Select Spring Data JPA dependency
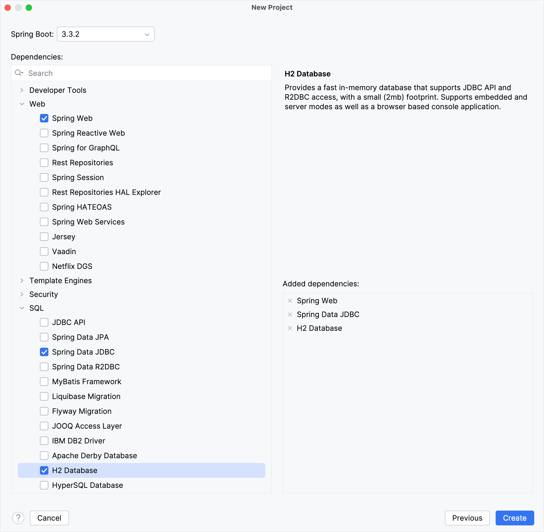544x532 pixels. (44, 337)
